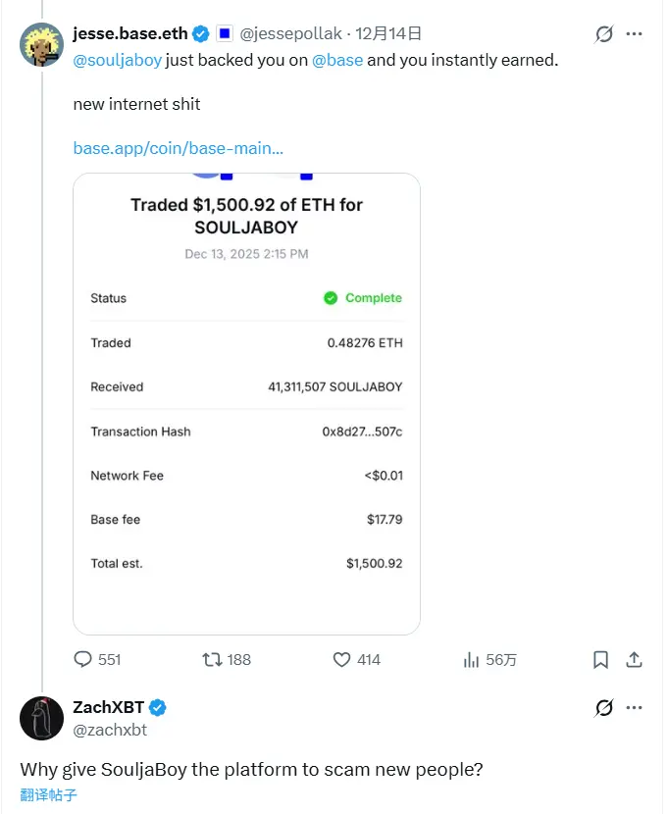Open the SOULJABOY trade receipt card

[x=246, y=403]
